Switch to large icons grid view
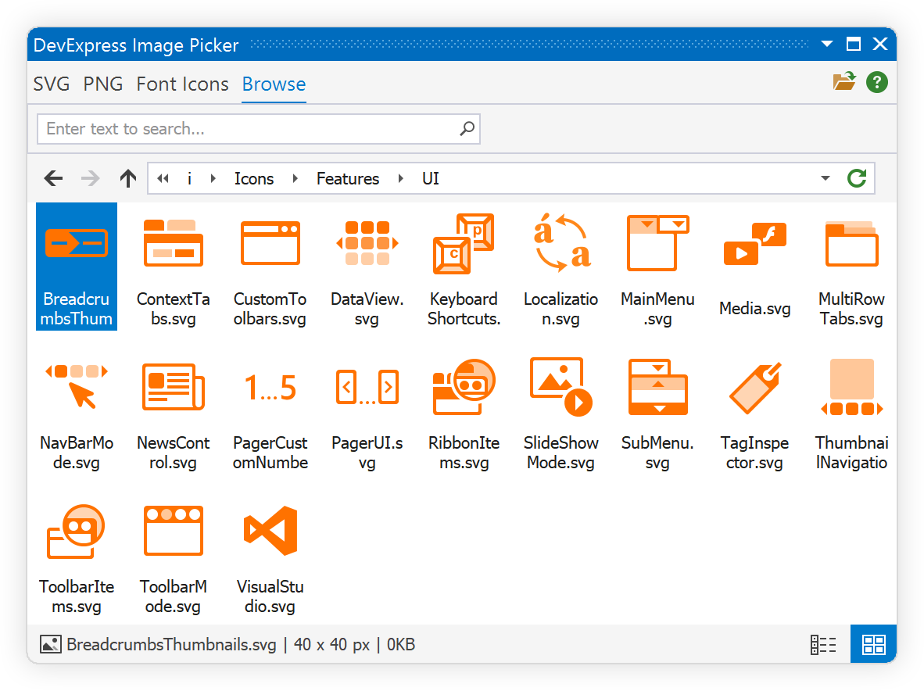The image size is (924, 691). click(x=873, y=645)
